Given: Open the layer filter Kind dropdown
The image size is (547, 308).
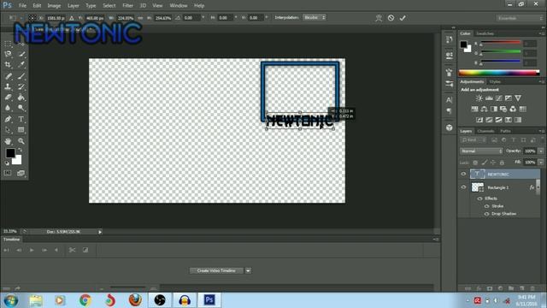Looking at the screenshot, I should tap(473, 140).
